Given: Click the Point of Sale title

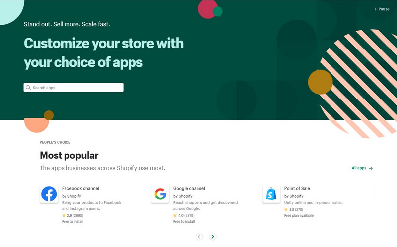Looking at the screenshot, I should coord(297,188).
